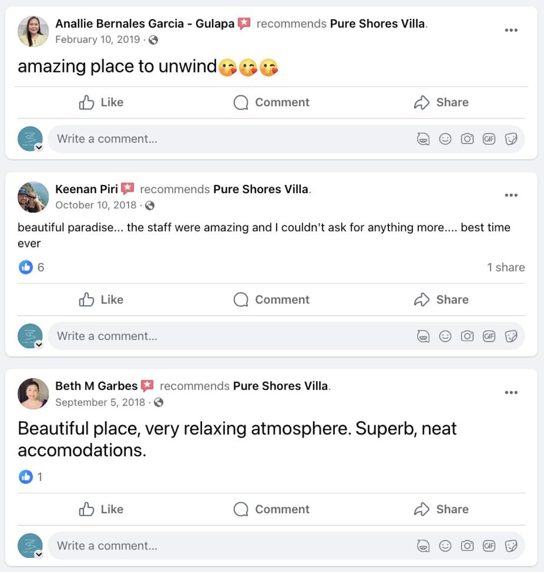The height and width of the screenshot is (572, 544).
Task: Open emoji picker in Keenan's comment box
Action: click(x=445, y=336)
